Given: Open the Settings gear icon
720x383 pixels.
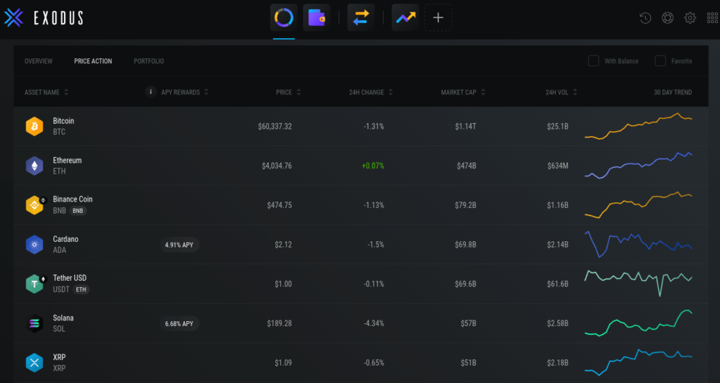Looking at the screenshot, I should (x=690, y=18).
